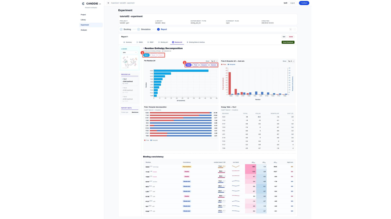The width and height of the screenshot is (391, 219).
Task: Toggle the sidebar with the hamburger menu icon
Action: 108,3
